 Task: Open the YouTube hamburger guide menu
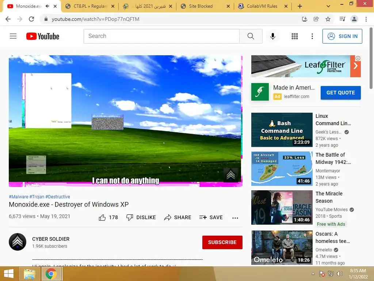pos(13,36)
